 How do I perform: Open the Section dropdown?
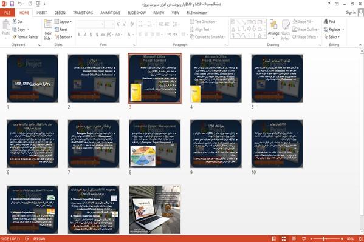pos(64,37)
